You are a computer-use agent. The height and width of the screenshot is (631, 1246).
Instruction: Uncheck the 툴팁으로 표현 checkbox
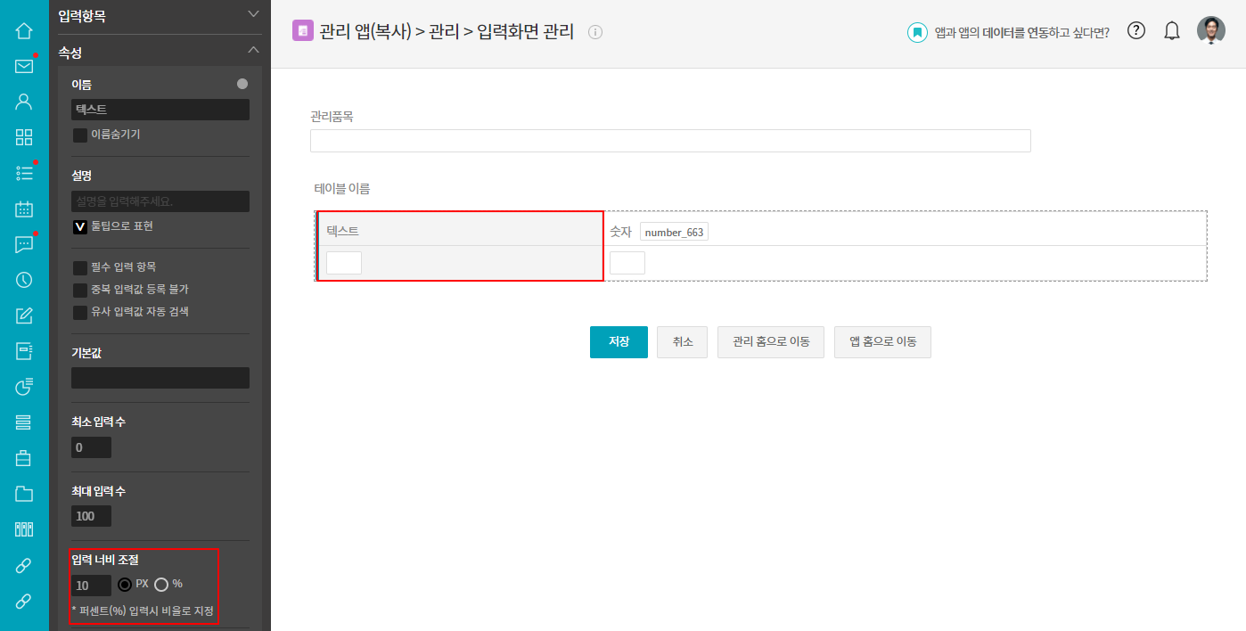[80, 227]
